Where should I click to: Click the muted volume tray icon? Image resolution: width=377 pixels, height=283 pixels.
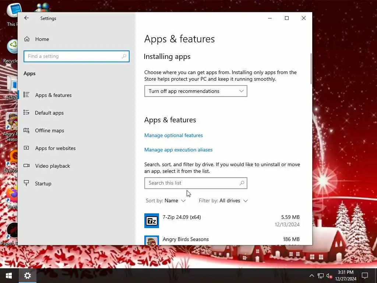(x=330, y=276)
